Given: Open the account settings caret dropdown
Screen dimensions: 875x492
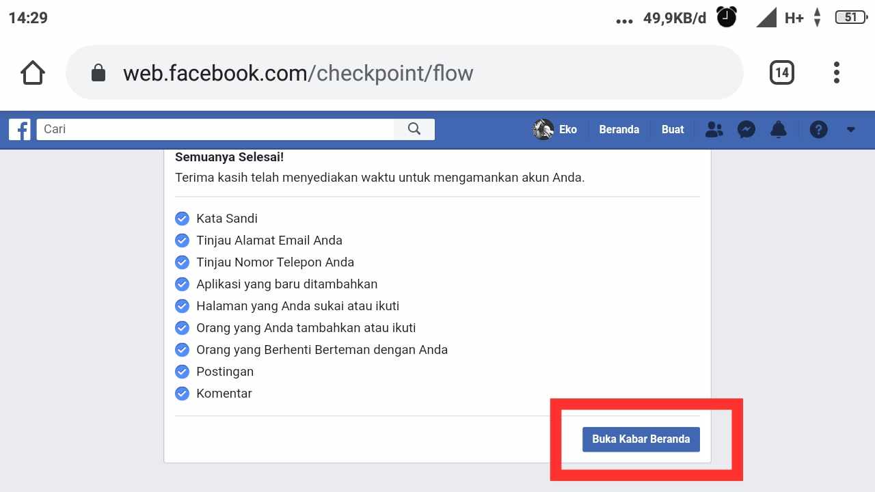Looking at the screenshot, I should [x=851, y=129].
